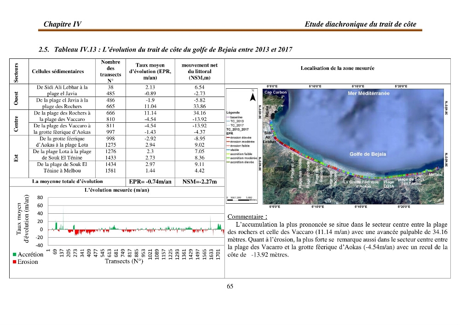Click the transect number 1276
This screenshot has width=460, height=325.
point(110,151)
